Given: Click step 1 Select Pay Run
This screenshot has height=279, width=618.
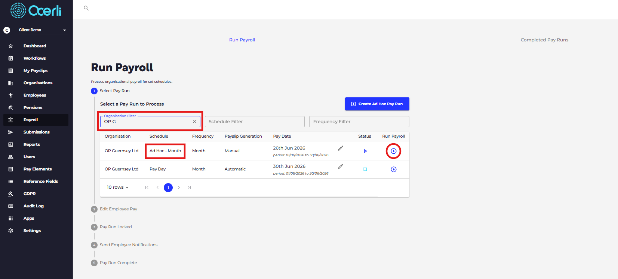Looking at the screenshot, I should (x=110, y=91).
